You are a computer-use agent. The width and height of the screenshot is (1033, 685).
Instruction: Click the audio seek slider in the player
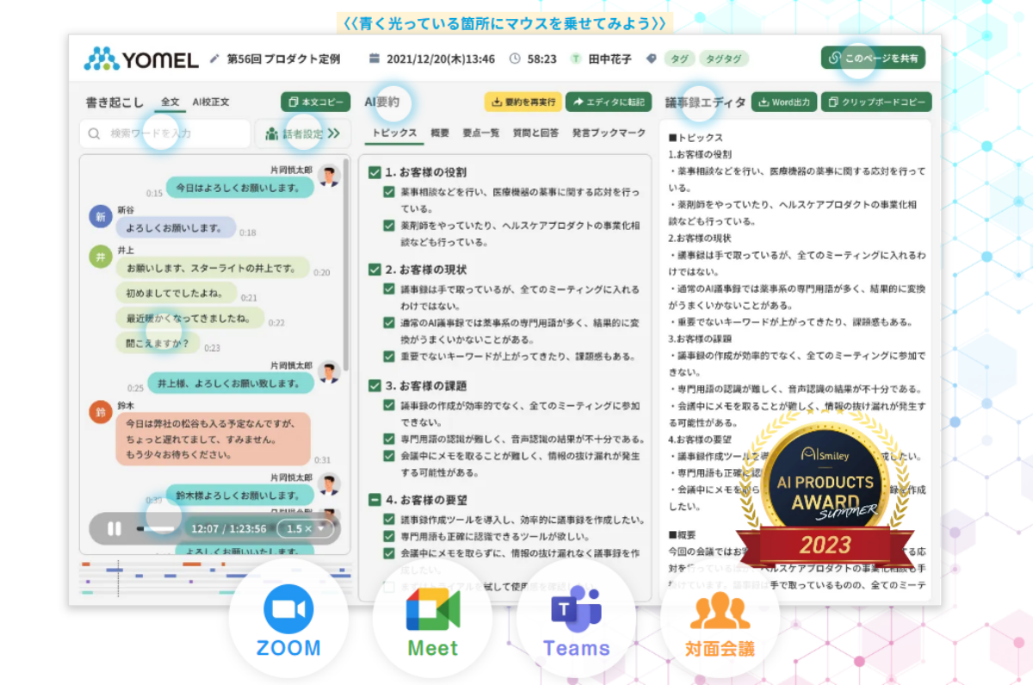coord(158,528)
